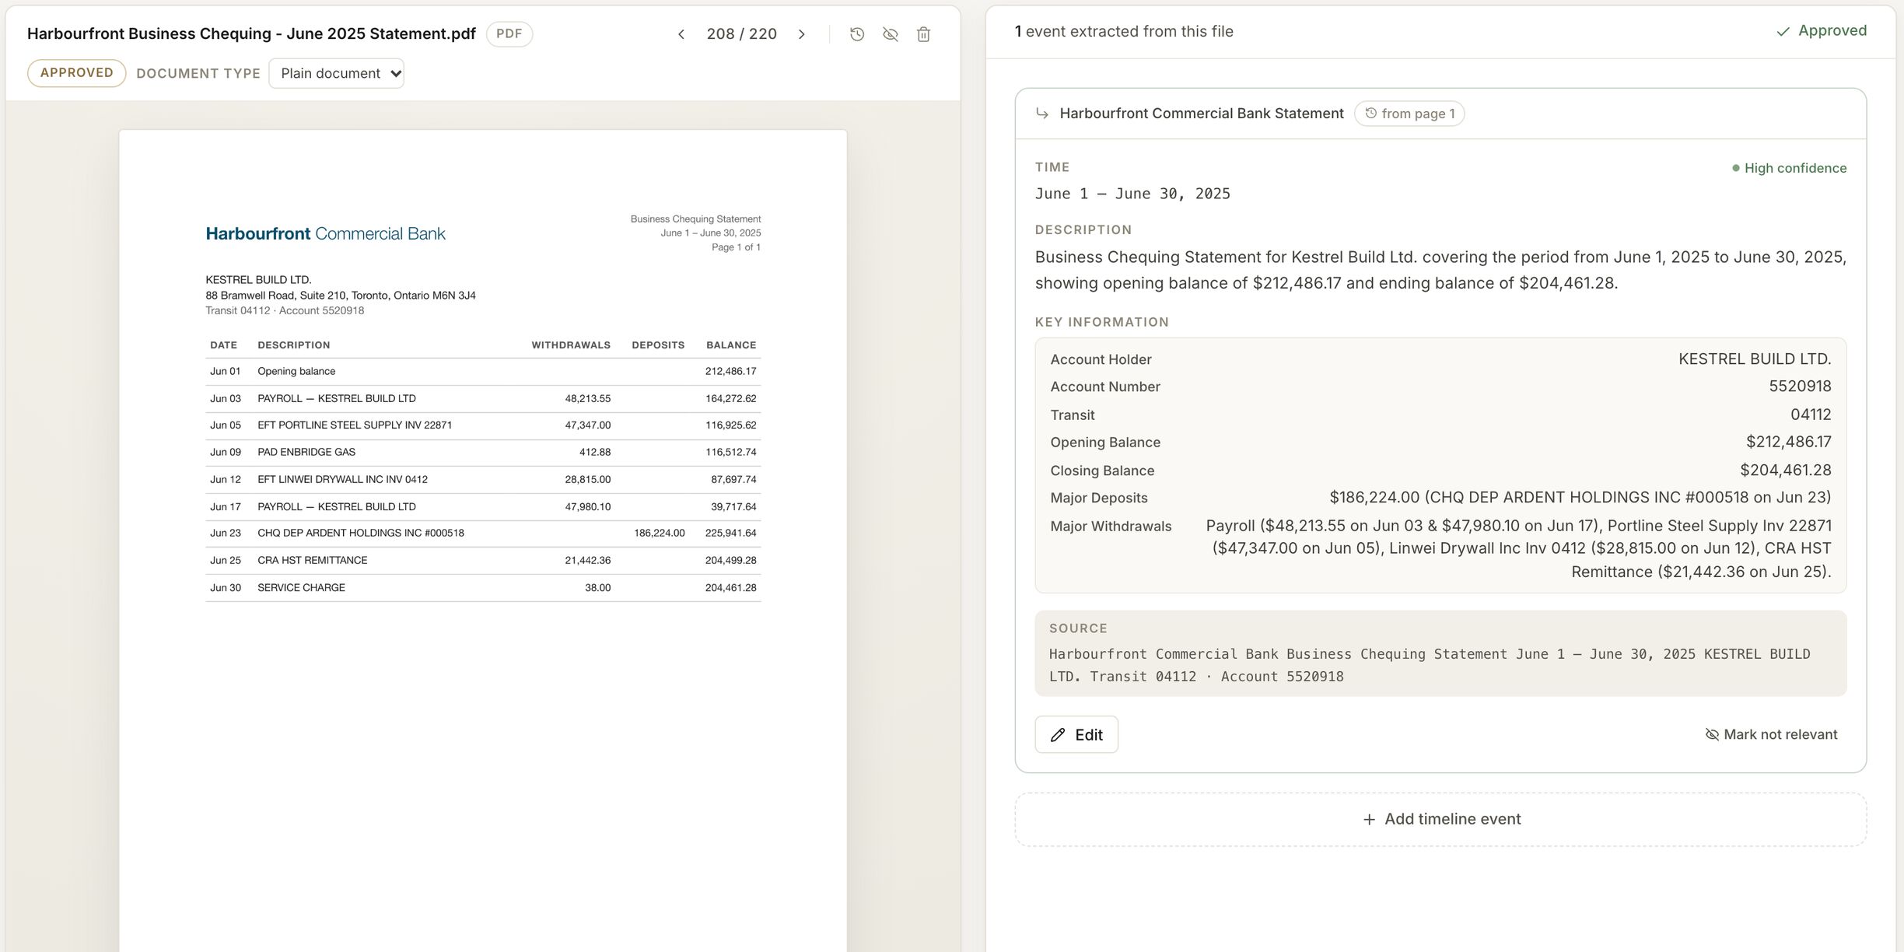Image resolution: width=1904 pixels, height=952 pixels.
Task: Click the CHQ DEP ARDENT HOLDINGS deposit row
Action: pos(483,534)
